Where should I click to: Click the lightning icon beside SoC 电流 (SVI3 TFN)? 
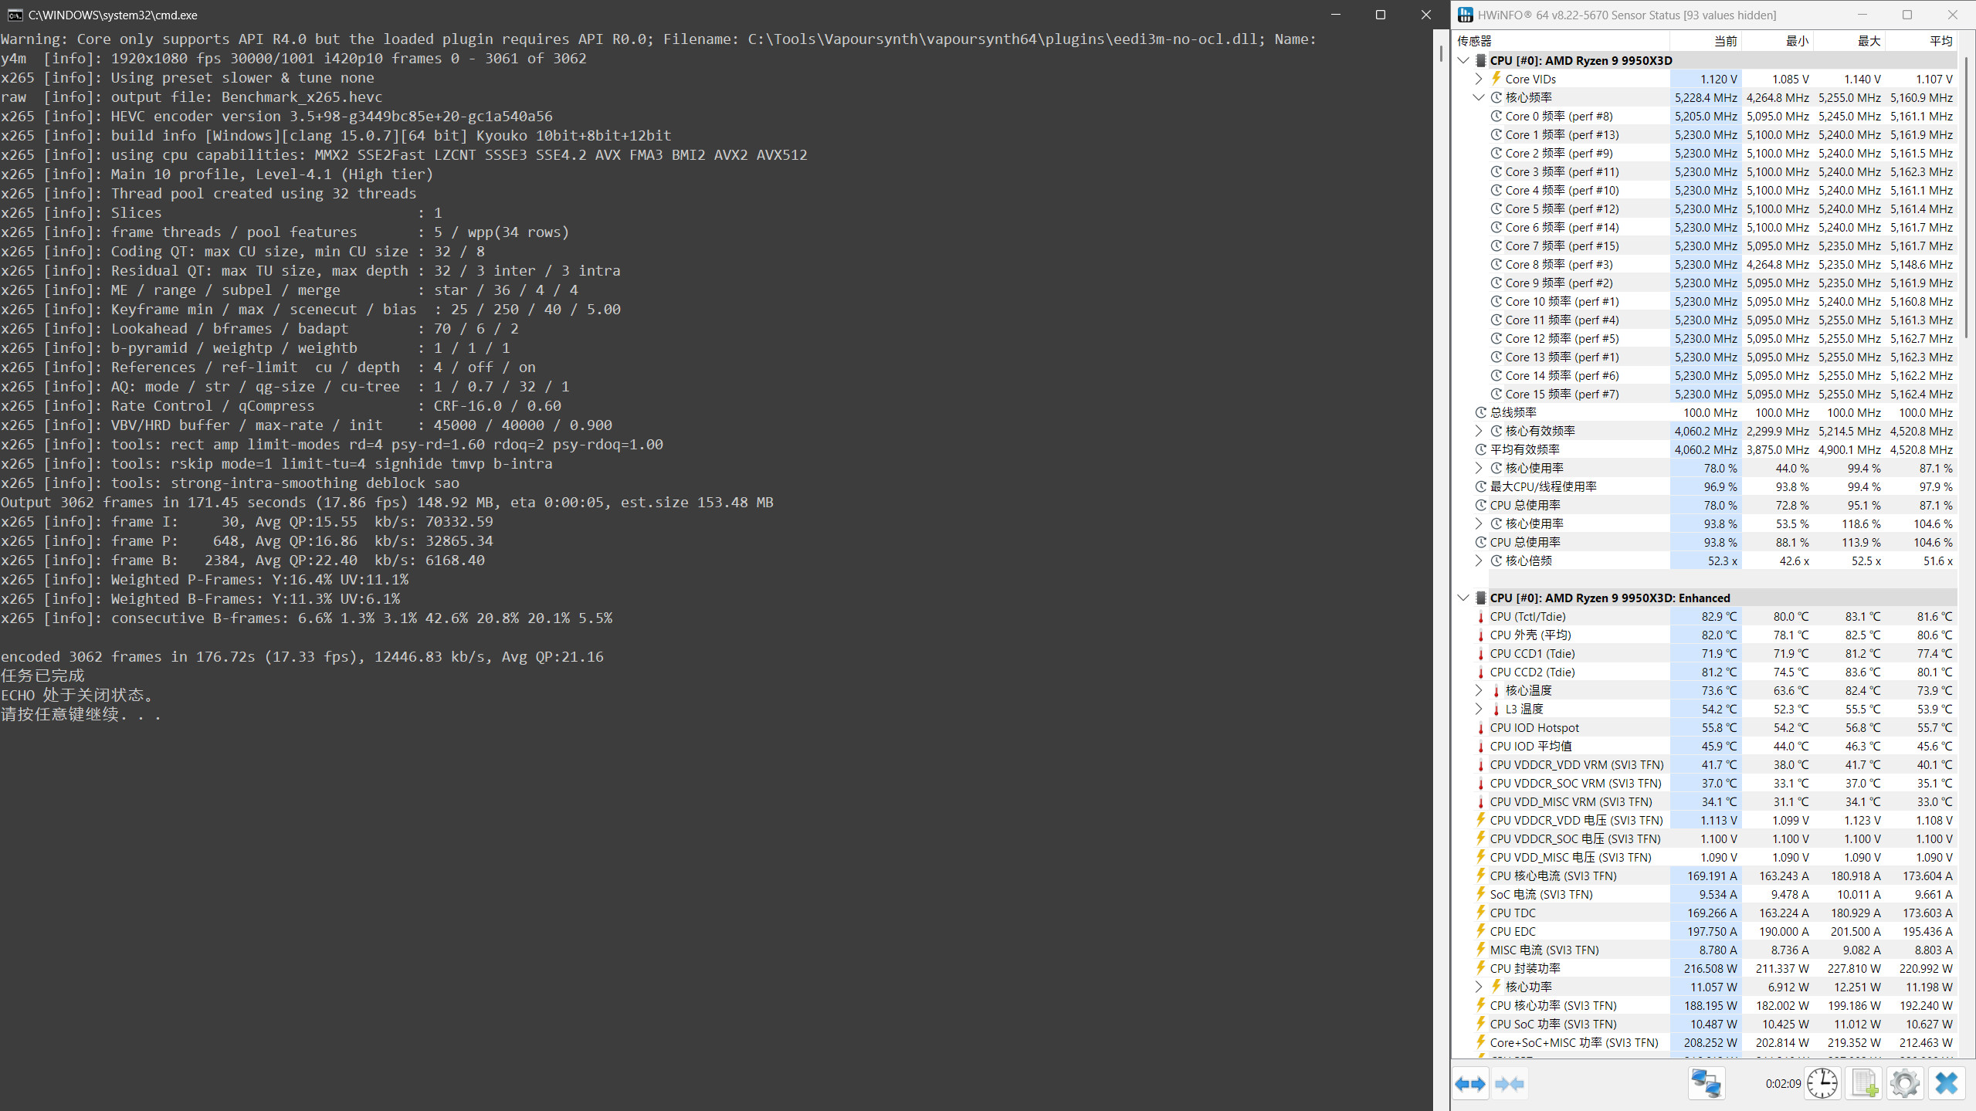pyautogui.click(x=1480, y=894)
